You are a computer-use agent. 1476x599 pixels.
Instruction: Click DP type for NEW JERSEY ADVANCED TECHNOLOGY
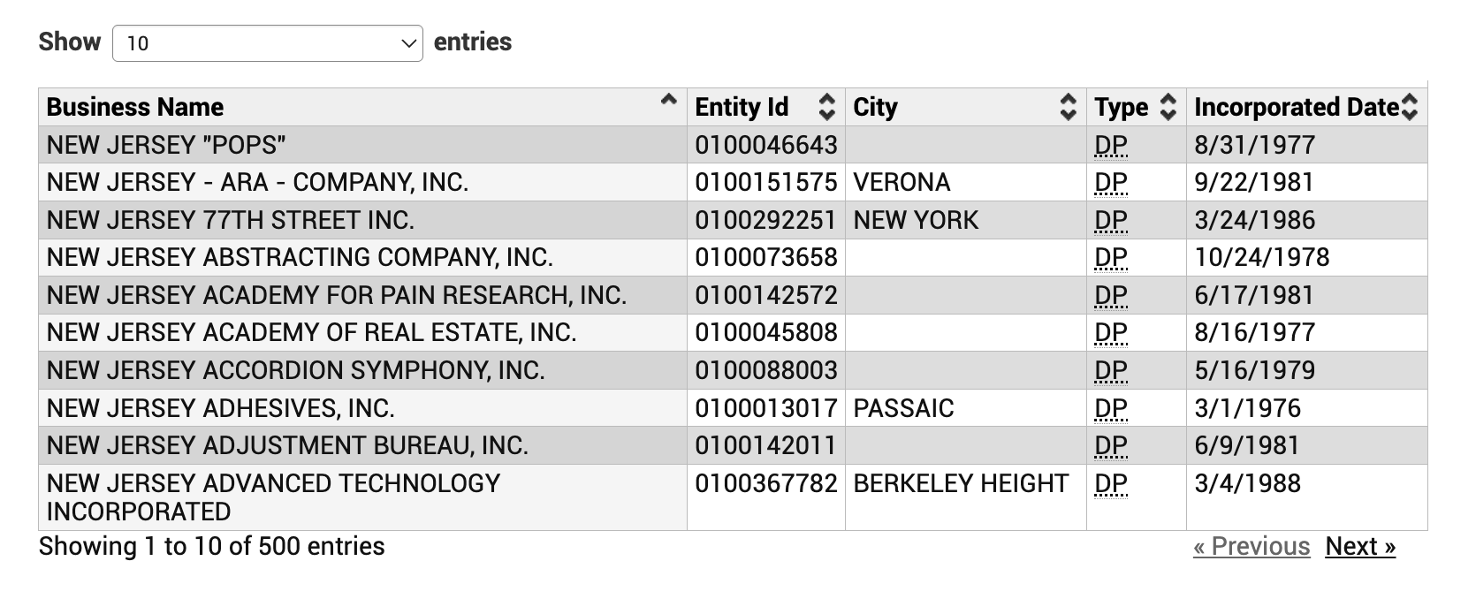pos(1111,484)
